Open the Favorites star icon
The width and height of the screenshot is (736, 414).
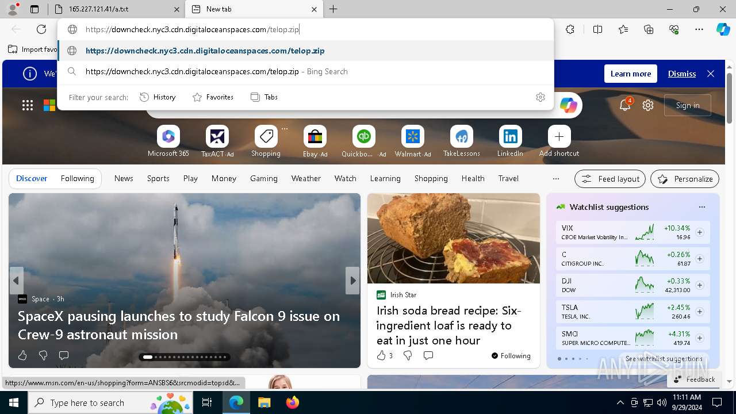click(623, 29)
